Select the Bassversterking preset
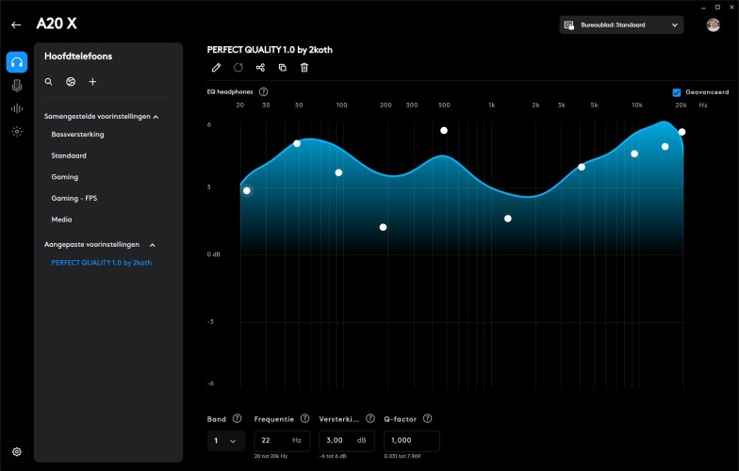This screenshot has width=739, height=471. [77, 135]
